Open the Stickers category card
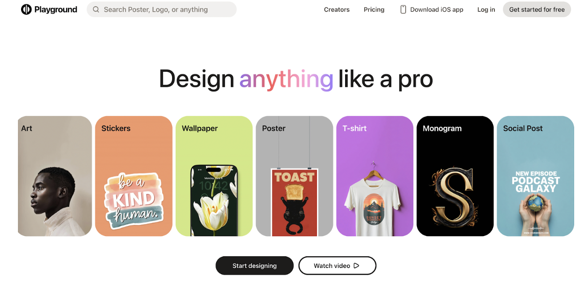The height and width of the screenshot is (285, 580). (x=134, y=176)
